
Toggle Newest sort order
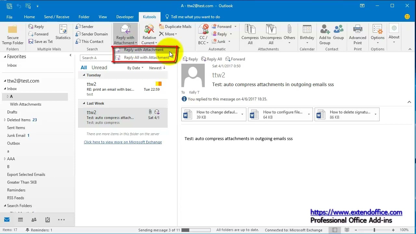[157, 68]
